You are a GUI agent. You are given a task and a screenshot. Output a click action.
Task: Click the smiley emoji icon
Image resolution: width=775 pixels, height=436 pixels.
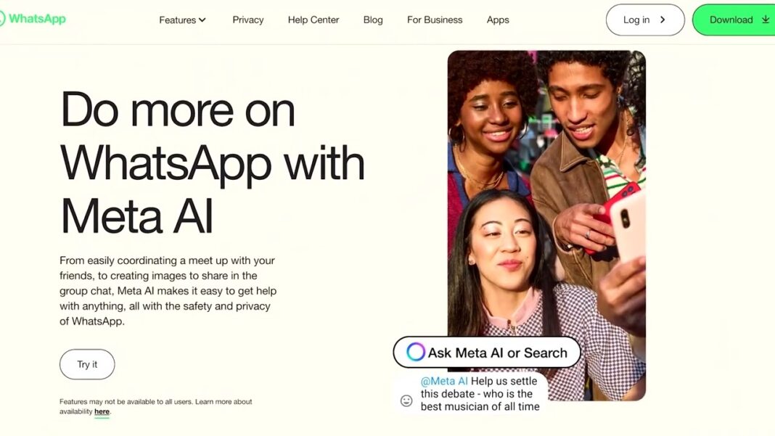click(x=406, y=400)
